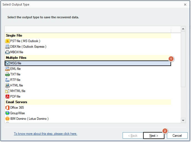Viewport: 191px width, 142px height.
Task: Click the Single File group header
Action: coord(88,35)
